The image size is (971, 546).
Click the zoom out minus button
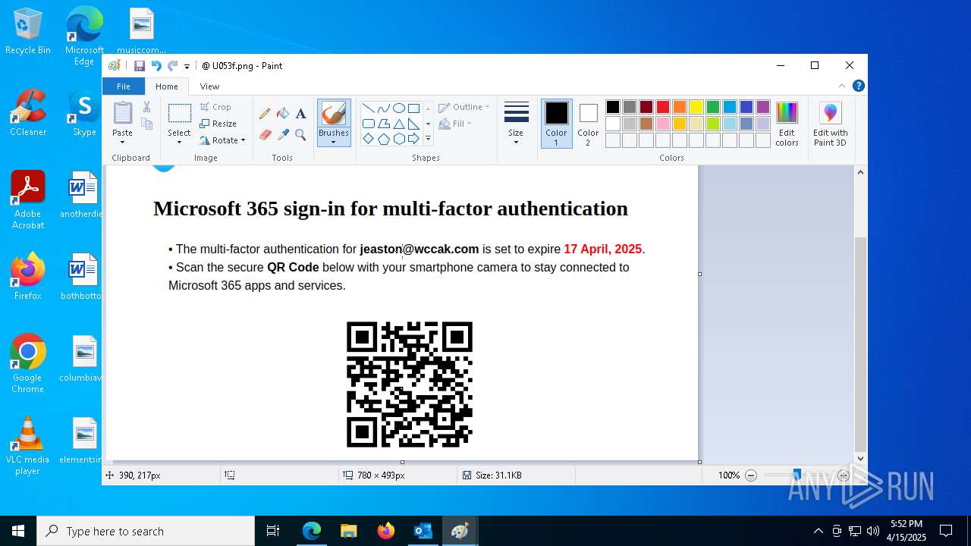tap(751, 475)
